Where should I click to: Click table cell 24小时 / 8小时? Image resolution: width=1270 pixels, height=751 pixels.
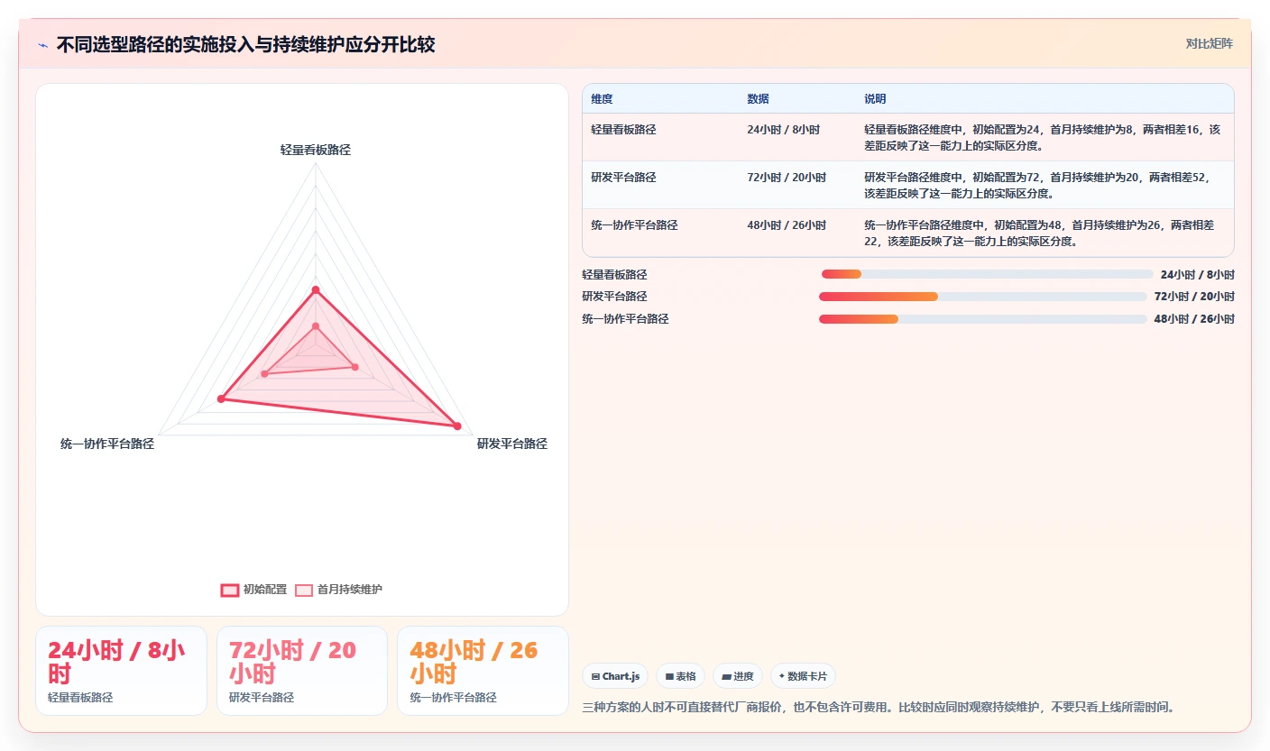783,130
